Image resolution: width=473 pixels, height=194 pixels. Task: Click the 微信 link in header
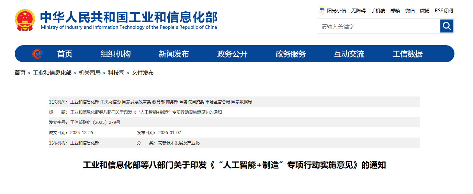click(410, 11)
